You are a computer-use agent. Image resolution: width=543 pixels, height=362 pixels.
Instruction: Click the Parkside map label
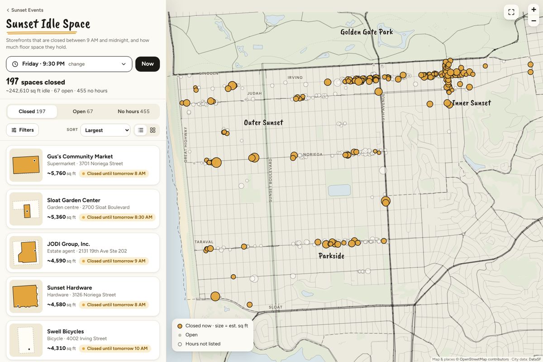(x=331, y=256)
